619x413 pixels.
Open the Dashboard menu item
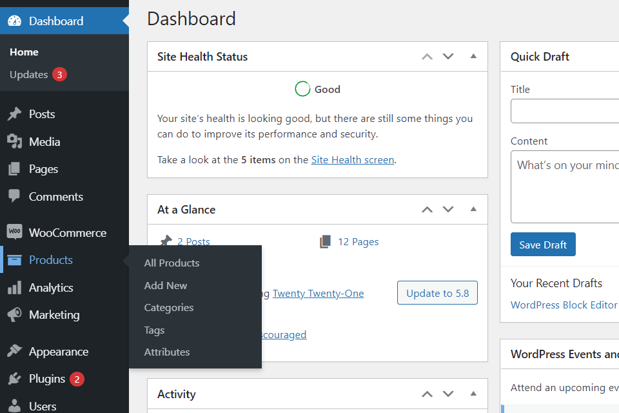pyautogui.click(x=64, y=21)
